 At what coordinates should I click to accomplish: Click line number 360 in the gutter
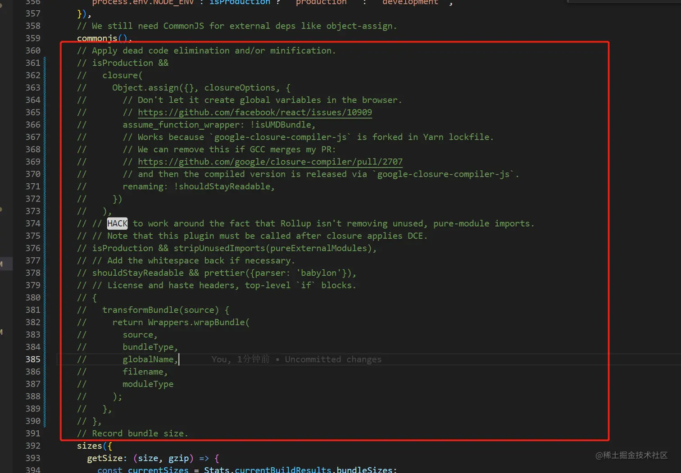tap(33, 50)
